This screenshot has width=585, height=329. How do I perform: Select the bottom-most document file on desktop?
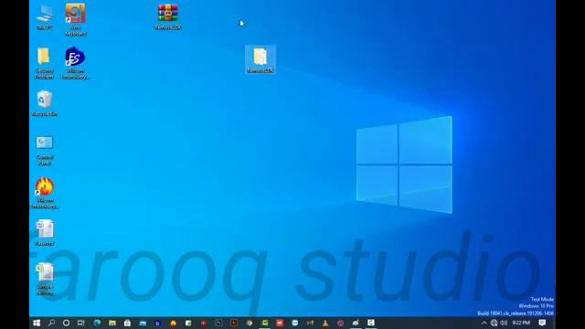pyautogui.click(x=45, y=279)
